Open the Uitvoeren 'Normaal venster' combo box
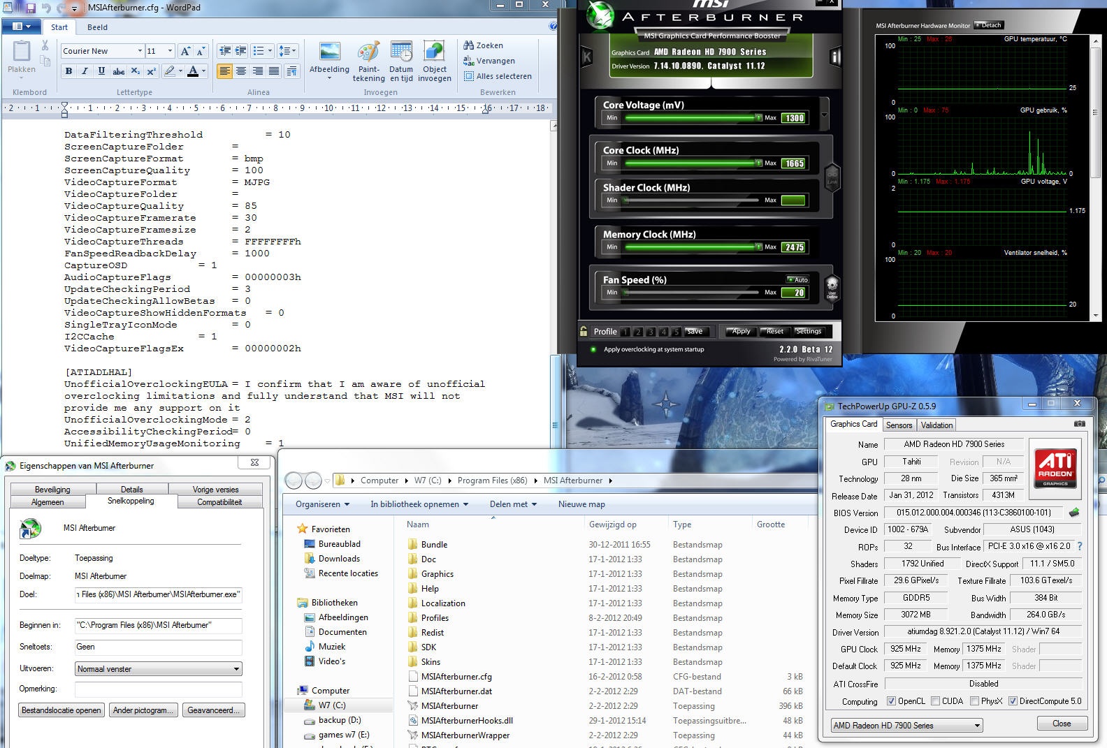Viewport: 1107px width, 748px height. (159, 669)
